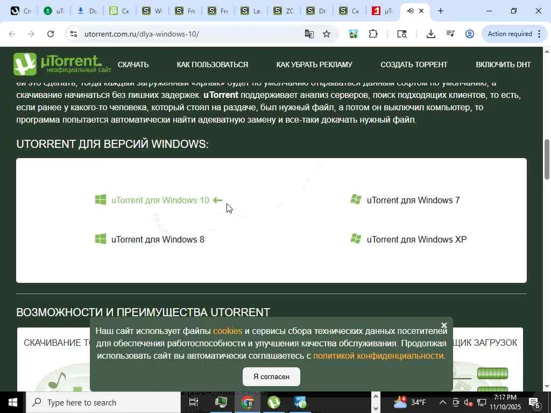Open the Chrome profile avatar

click(x=469, y=34)
